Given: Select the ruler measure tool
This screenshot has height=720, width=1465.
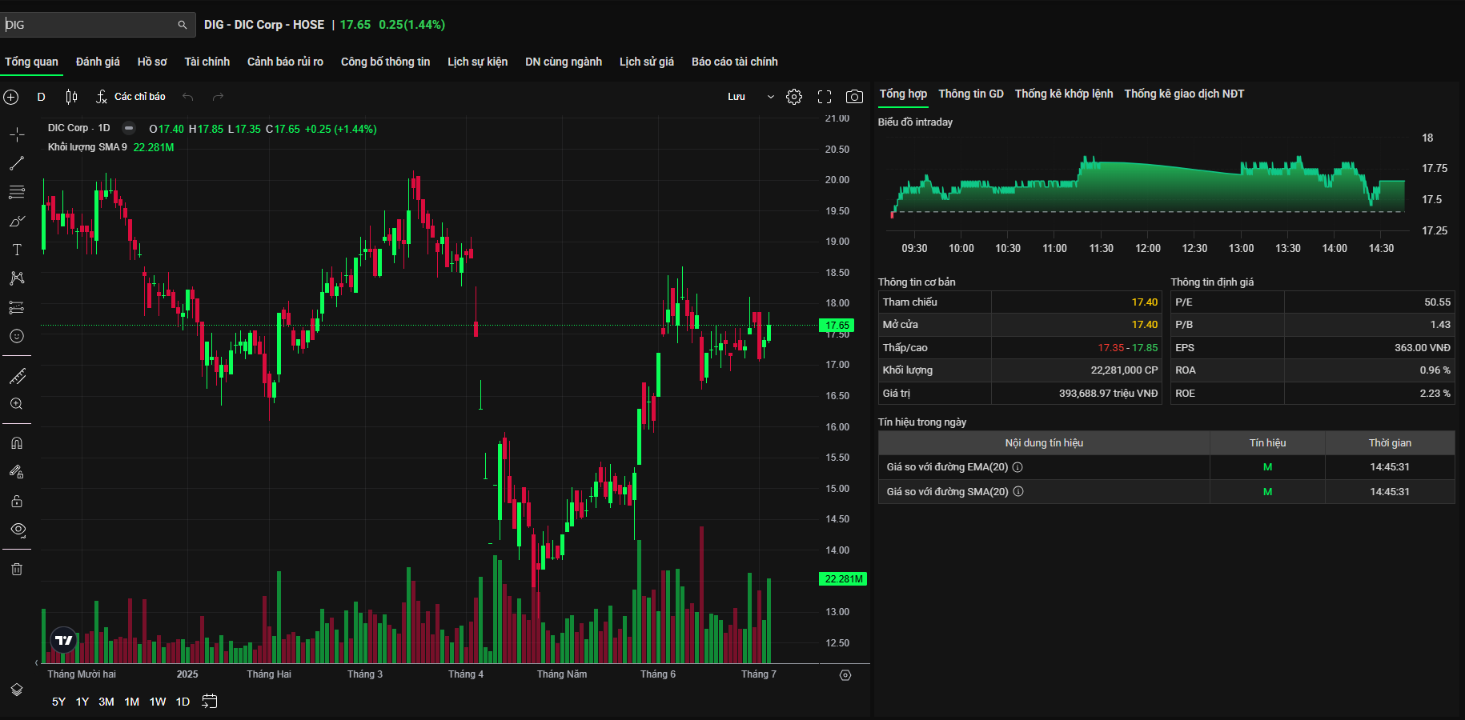Looking at the screenshot, I should pyautogui.click(x=17, y=375).
